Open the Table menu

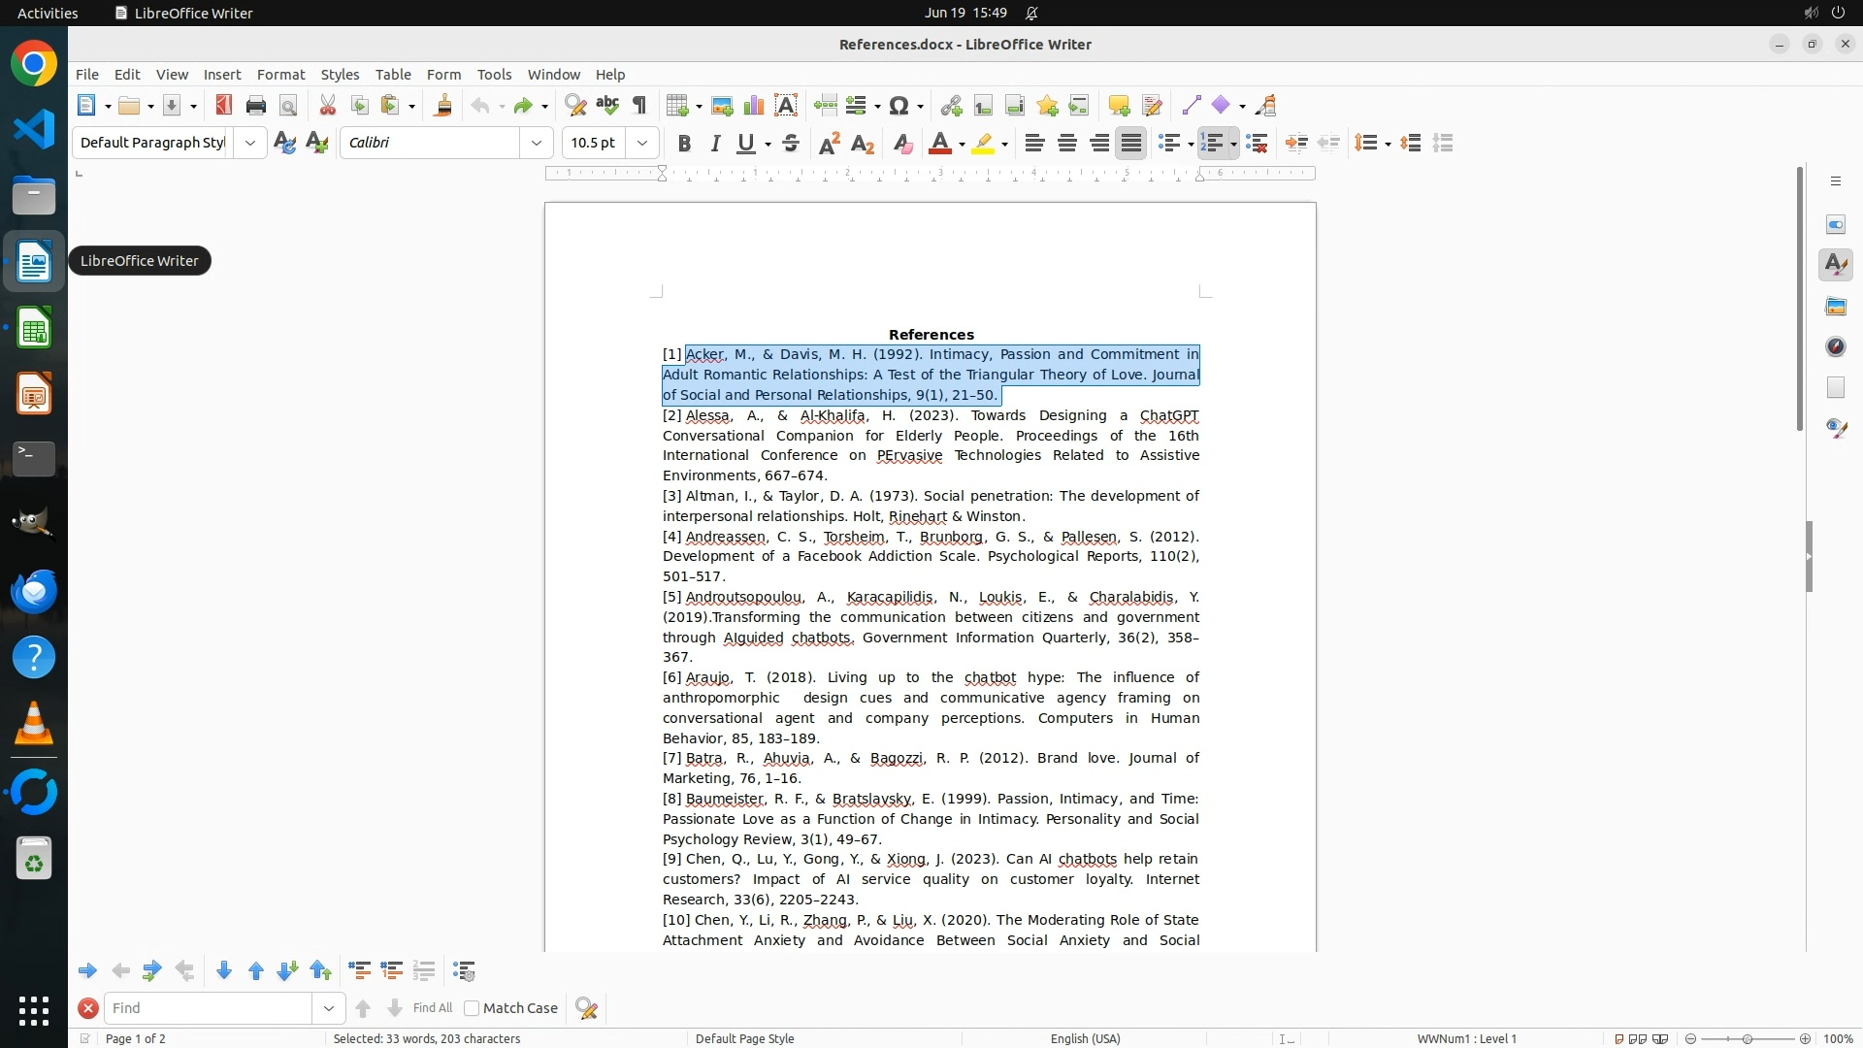coord(392,74)
